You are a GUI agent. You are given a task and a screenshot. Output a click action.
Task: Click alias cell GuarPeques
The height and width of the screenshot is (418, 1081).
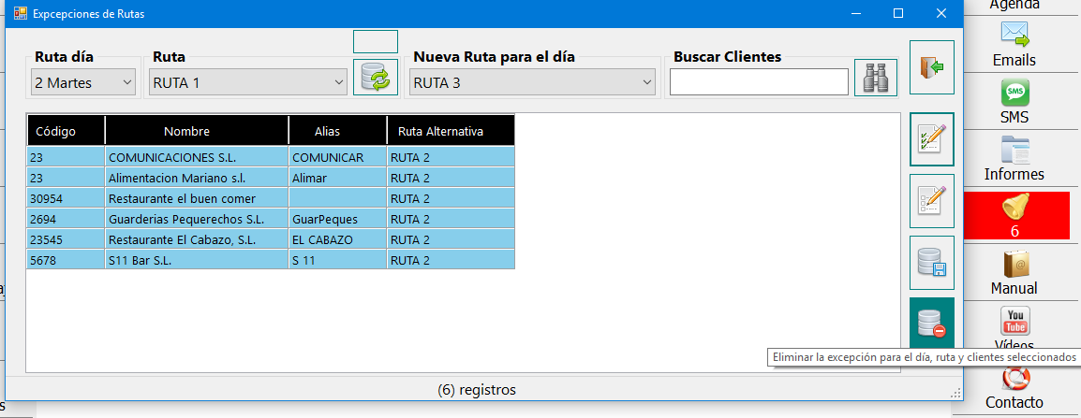point(338,219)
